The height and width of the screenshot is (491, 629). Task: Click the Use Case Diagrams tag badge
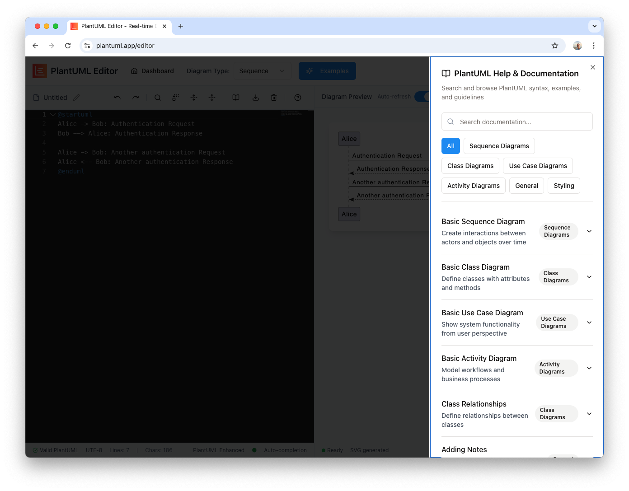557,323
